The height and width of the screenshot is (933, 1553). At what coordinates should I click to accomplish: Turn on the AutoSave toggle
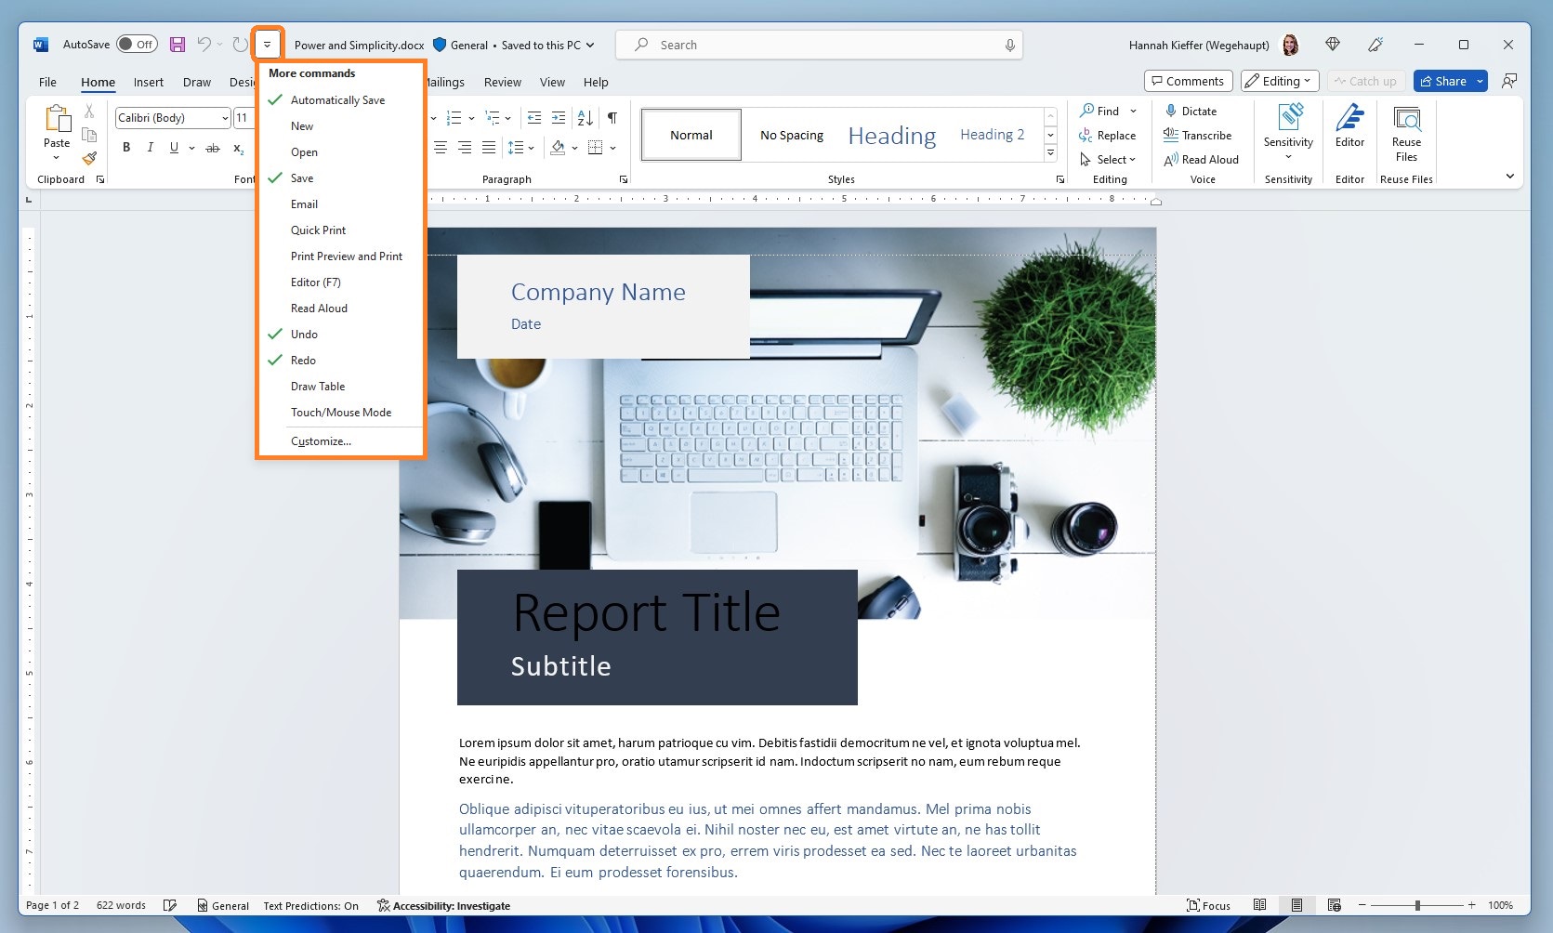click(x=137, y=45)
